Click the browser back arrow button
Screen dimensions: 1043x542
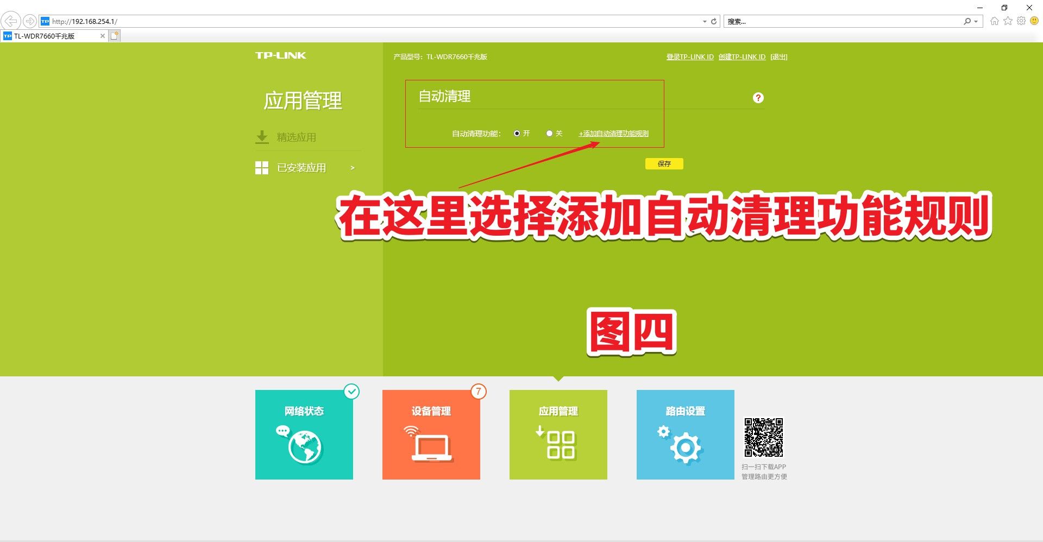11,21
